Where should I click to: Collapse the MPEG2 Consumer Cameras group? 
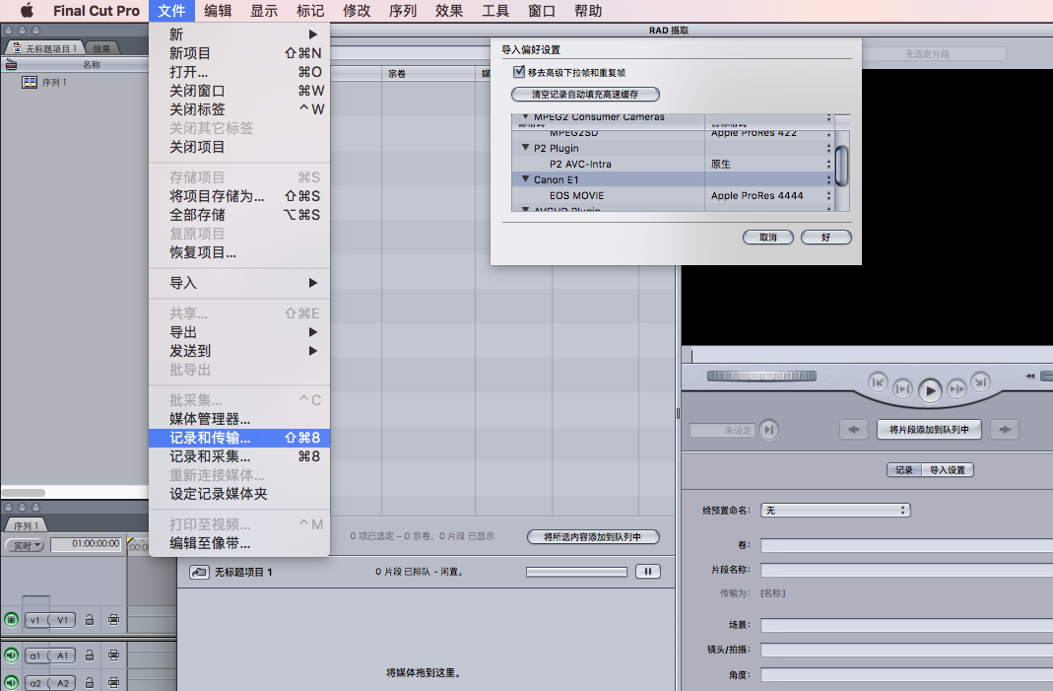(x=525, y=117)
